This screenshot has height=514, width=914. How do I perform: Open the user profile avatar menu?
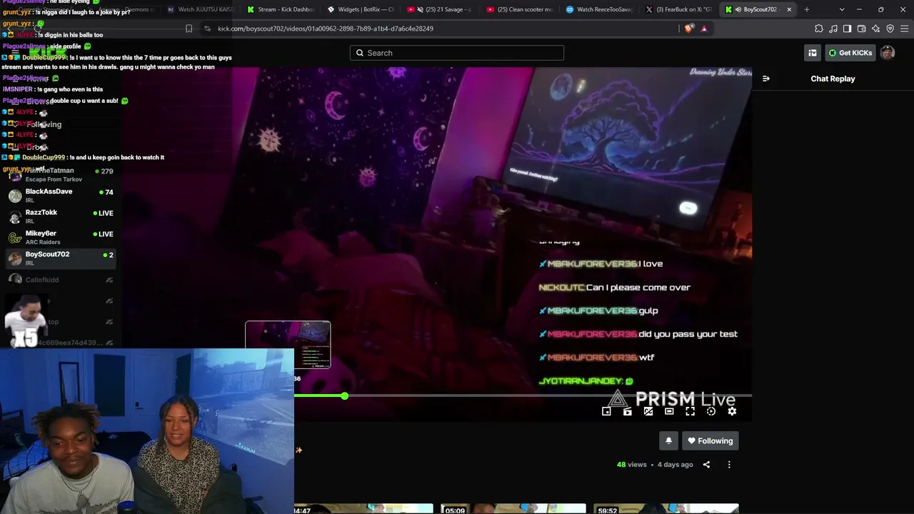click(887, 53)
